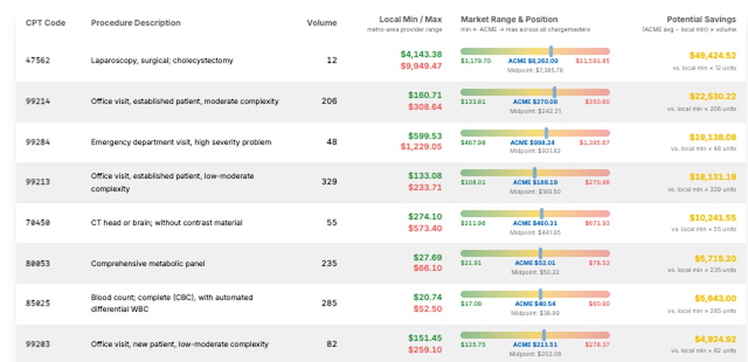Click the 'ACME $211.51' label

535,344
